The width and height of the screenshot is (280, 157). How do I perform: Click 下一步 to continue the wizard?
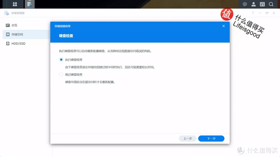pyautogui.click(x=211, y=138)
